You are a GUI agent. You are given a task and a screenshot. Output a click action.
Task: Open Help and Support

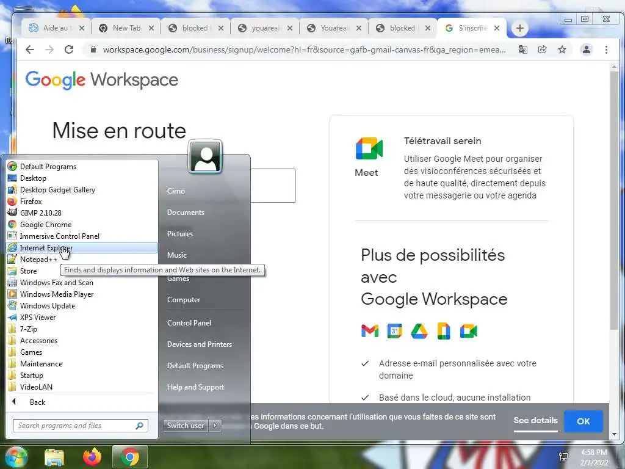[x=195, y=387]
